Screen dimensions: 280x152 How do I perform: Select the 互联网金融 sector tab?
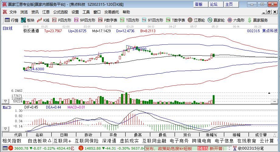[x=154, y=141]
